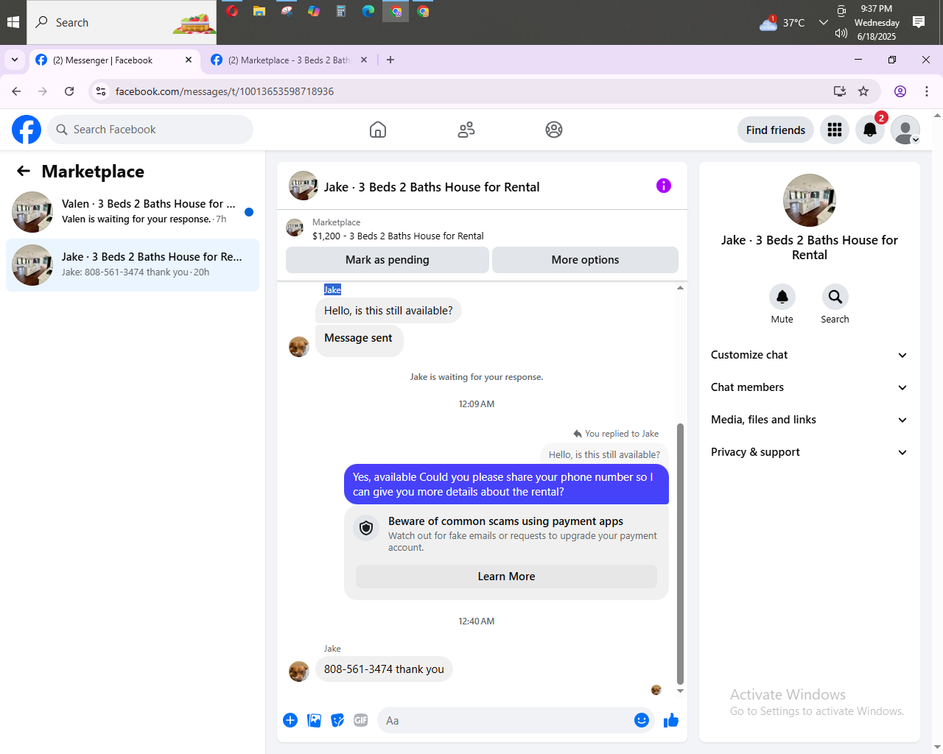
Task: Select Jake conversation in list
Action: click(133, 265)
